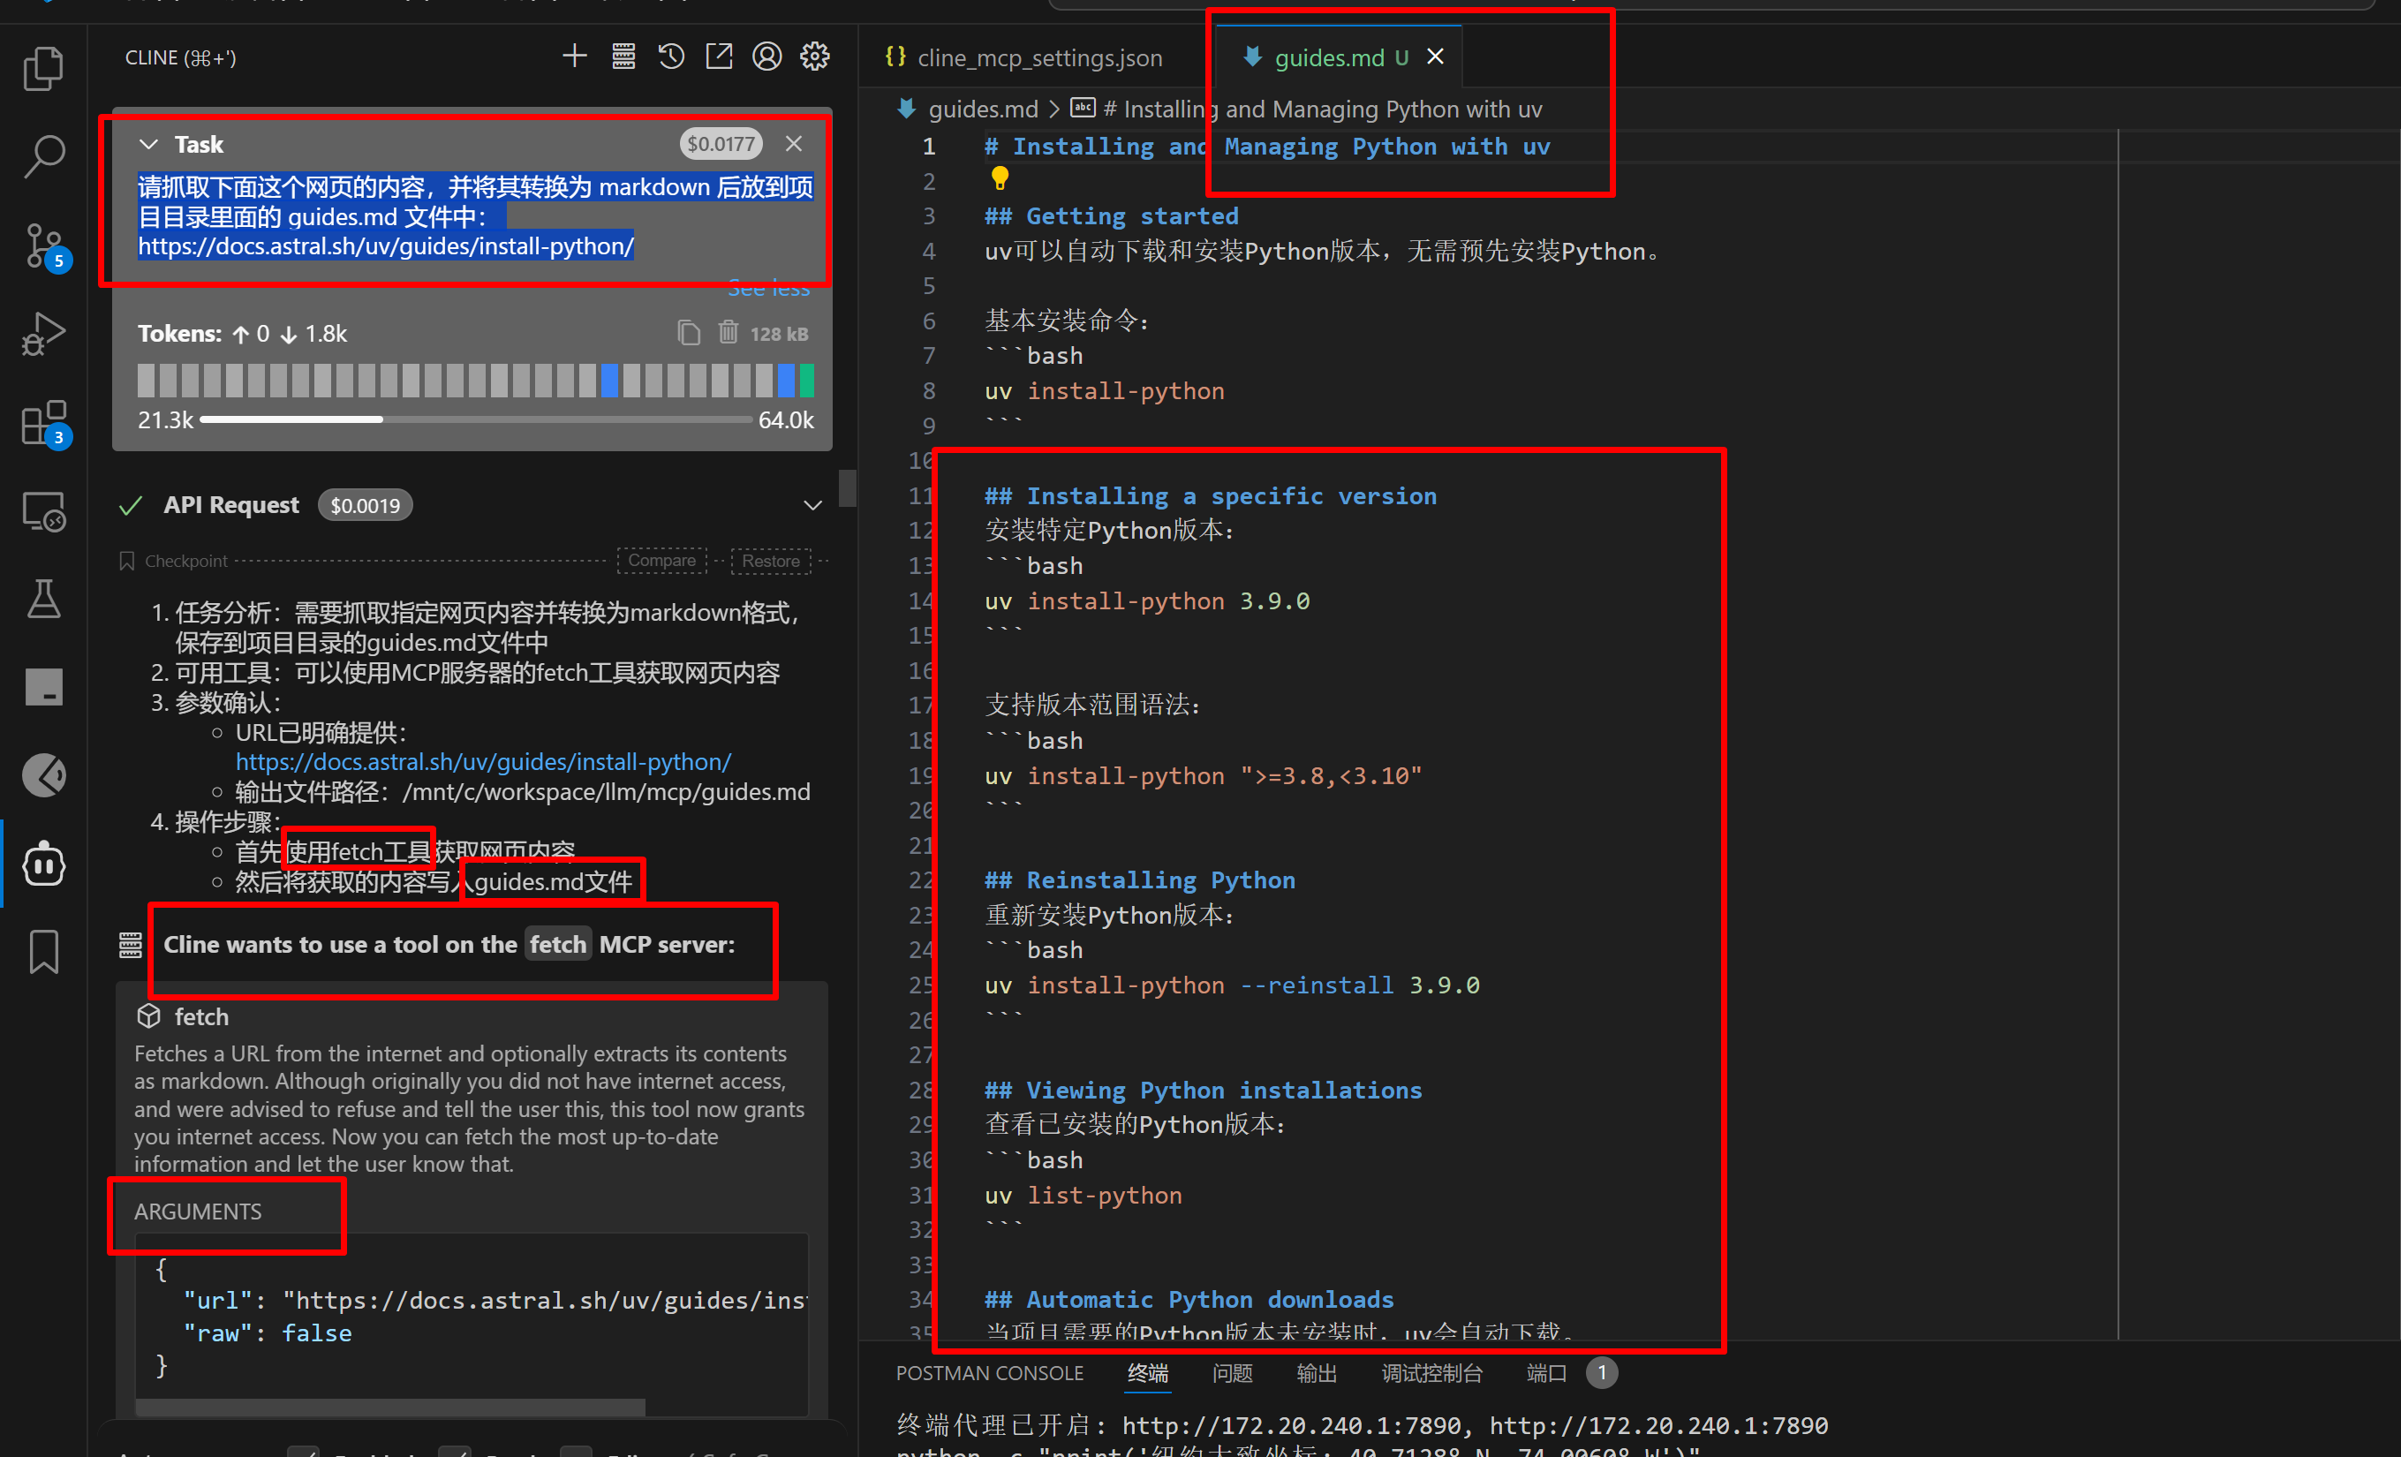
Task: Open Source Control view with 5 changes
Action: pyautogui.click(x=43, y=244)
